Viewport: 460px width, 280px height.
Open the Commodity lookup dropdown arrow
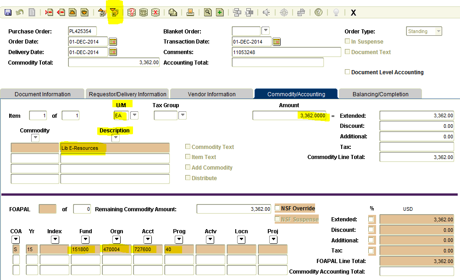35,137
